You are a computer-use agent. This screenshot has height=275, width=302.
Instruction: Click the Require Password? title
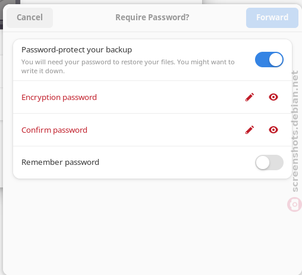pyautogui.click(x=152, y=17)
